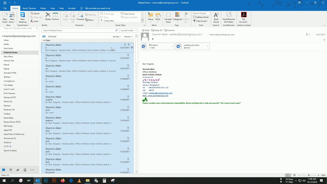Mark messages Unread/Read
This screenshot has width=327, height=184.
point(168,17)
